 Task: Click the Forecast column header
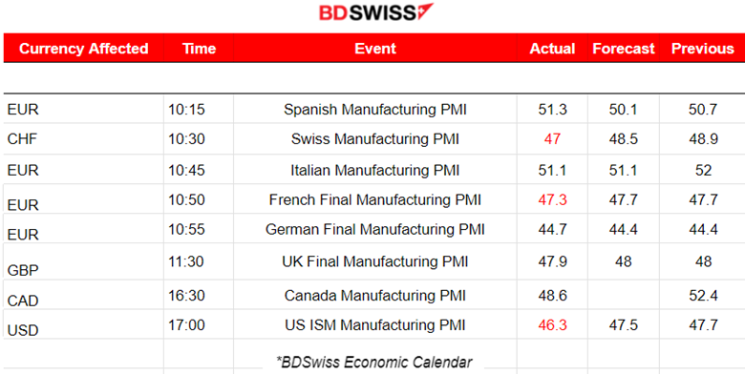[x=624, y=49]
